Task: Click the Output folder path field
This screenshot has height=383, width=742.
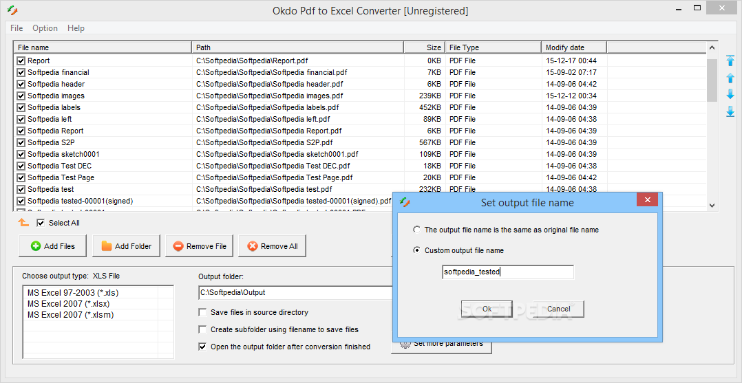Action: 296,292
